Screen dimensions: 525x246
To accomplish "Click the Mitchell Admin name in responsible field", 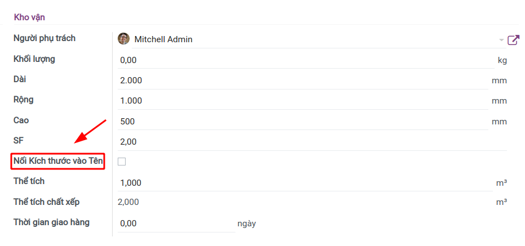I will click(x=163, y=39).
